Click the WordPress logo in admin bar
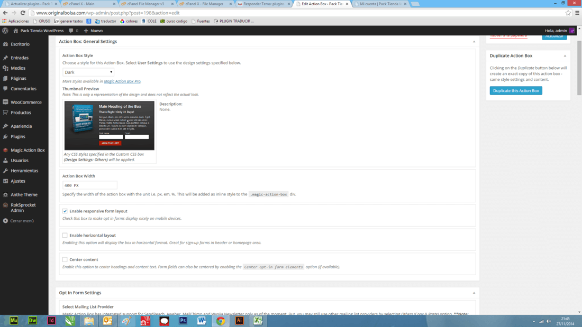The height and width of the screenshot is (327, 582). click(5, 31)
